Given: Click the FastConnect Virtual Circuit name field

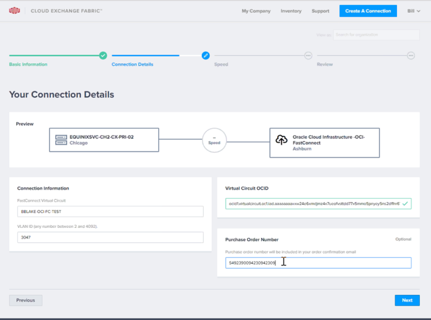Looking at the screenshot, I should pyautogui.click(x=110, y=212).
